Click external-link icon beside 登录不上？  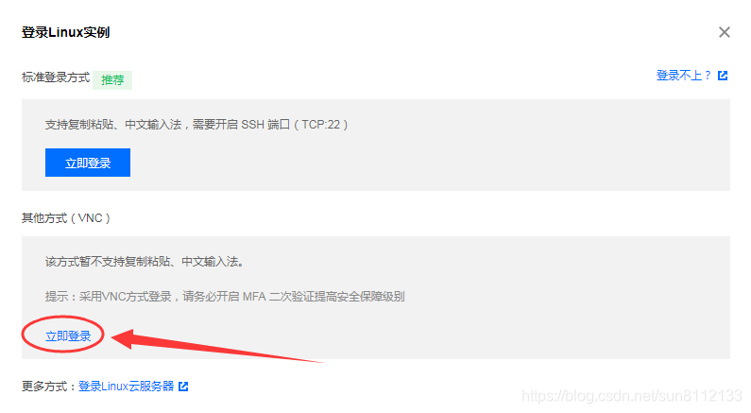[723, 76]
